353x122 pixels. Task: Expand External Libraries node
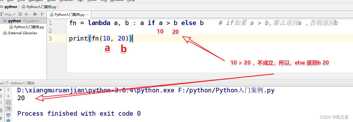coord(20,33)
